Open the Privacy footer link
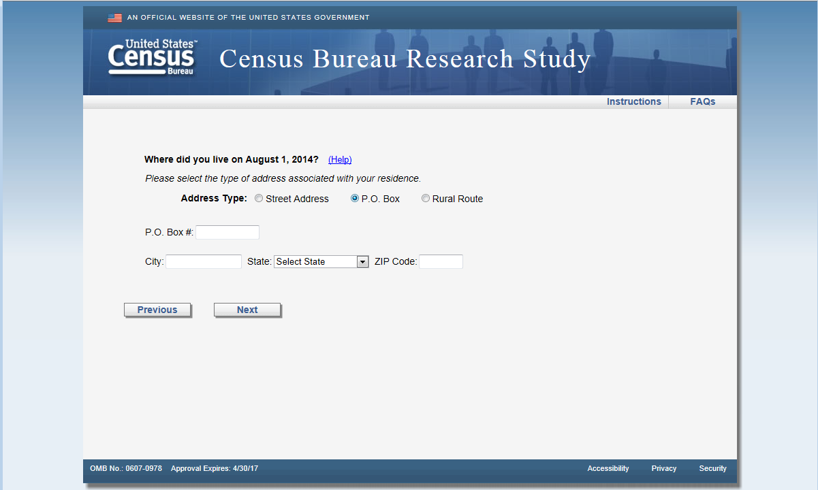Viewport: 818px width, 490px height. pyautogui.click(x=664, y=468)
